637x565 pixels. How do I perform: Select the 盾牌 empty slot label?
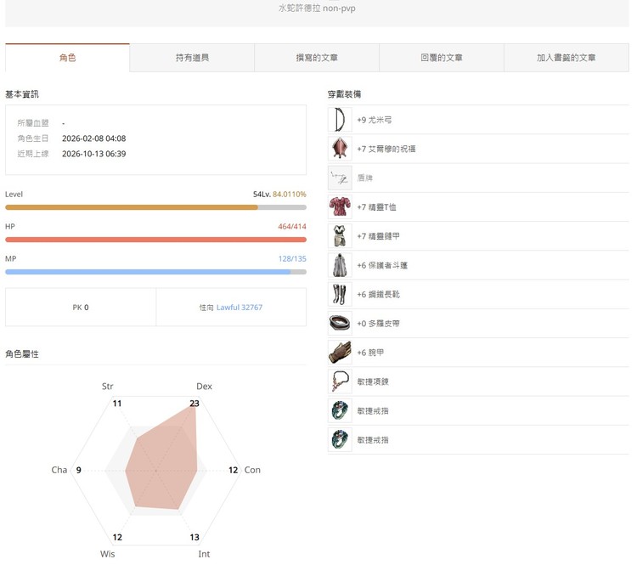pyautogui.click(x=365, y=178)
